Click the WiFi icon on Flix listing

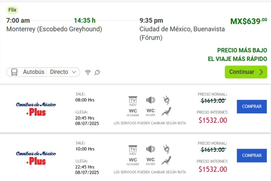pyautogui.click(x=88, y=72)
